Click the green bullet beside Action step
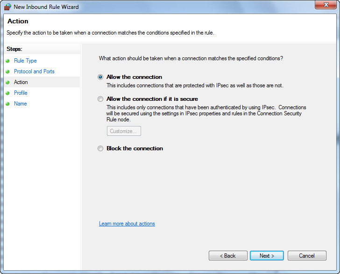This screenshot has width=340, height=274. [7, 82]
